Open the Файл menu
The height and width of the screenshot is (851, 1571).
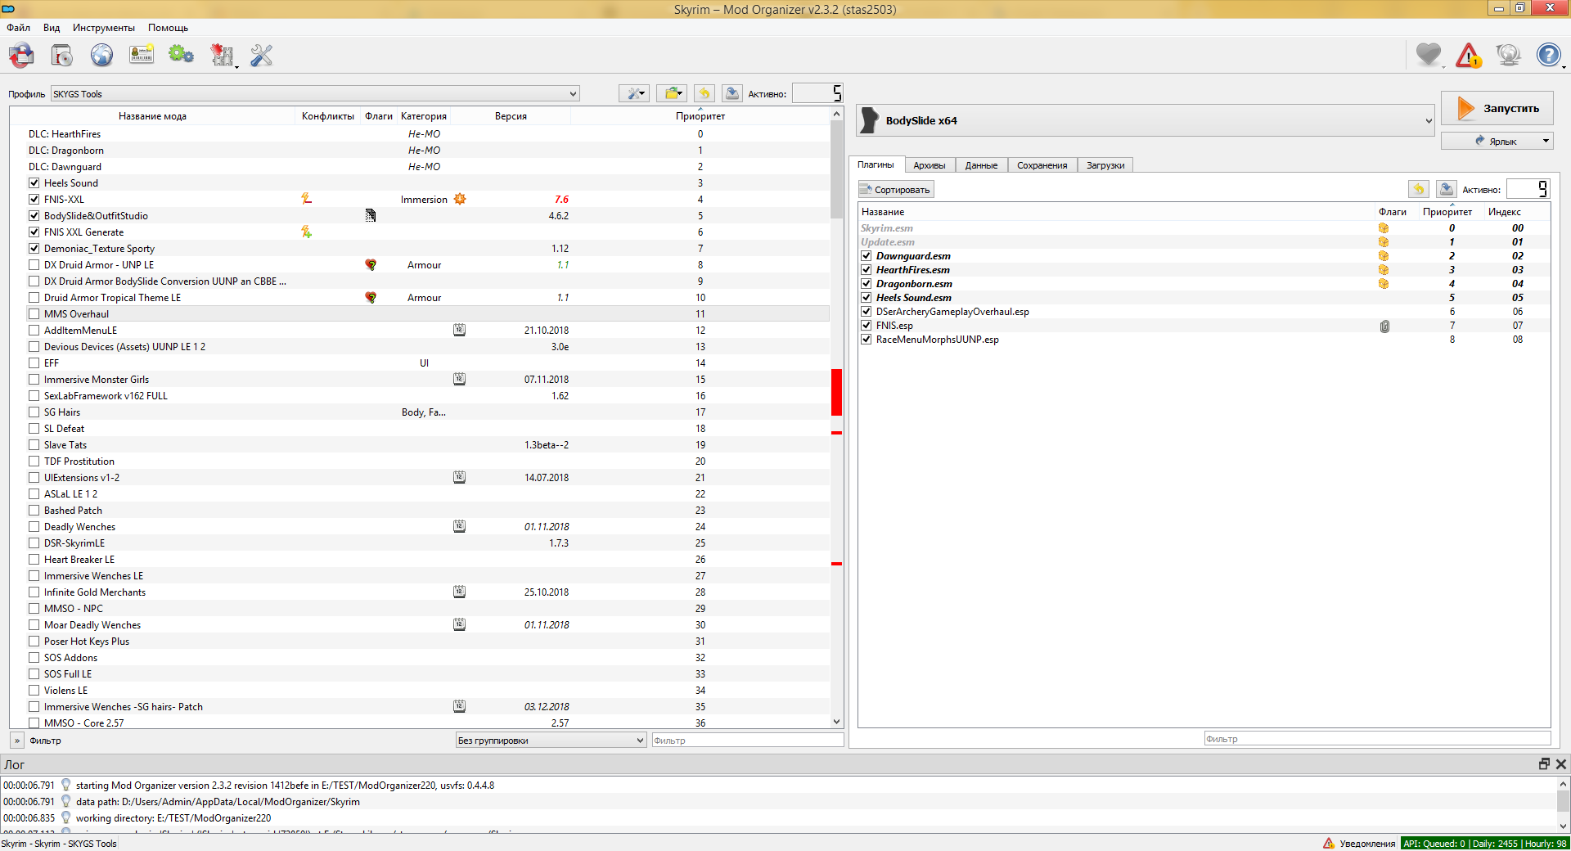pos(18,28)
